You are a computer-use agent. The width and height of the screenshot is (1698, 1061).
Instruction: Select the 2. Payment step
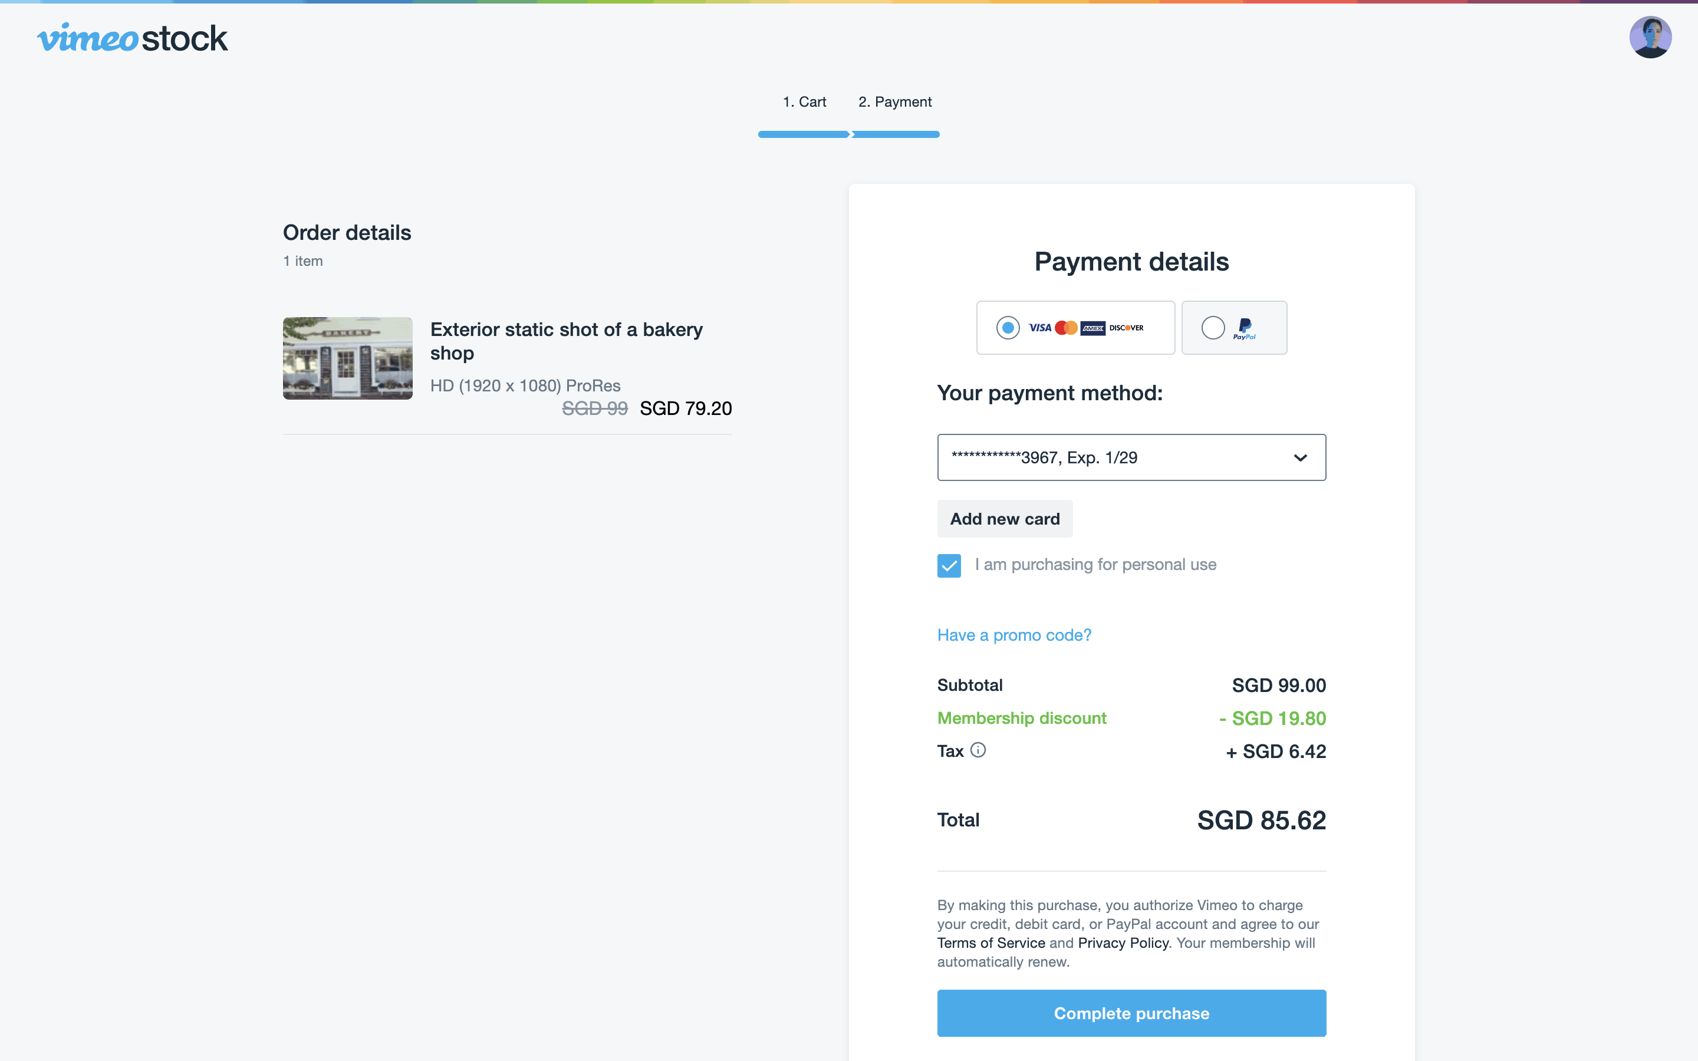point(894,102)
